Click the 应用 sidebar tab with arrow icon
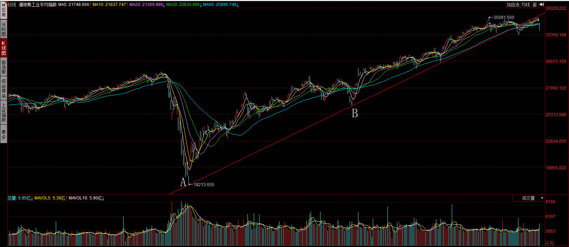 (4, 10)
